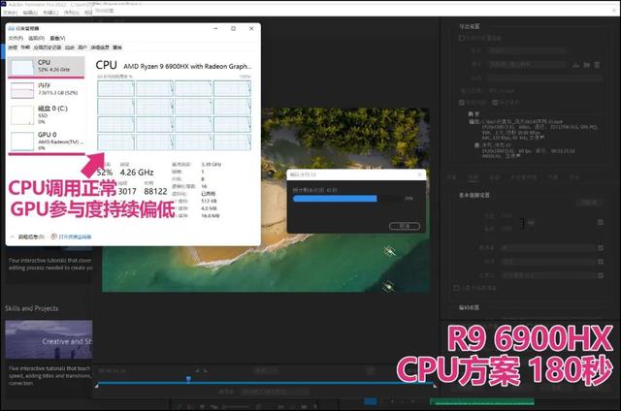Viewport: 621px width, 411px height.
Task: Switch to the 效果 effects tab in export panel
Action: click(x=453, y=177)
